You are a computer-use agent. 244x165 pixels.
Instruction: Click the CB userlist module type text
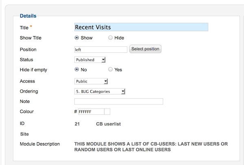click(108, 124)
